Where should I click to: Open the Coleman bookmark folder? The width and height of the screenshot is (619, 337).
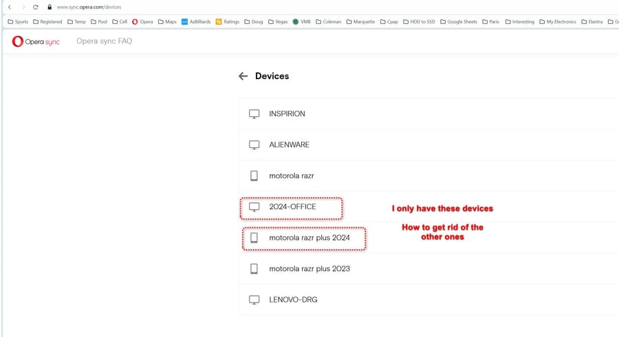coord(329,22)
